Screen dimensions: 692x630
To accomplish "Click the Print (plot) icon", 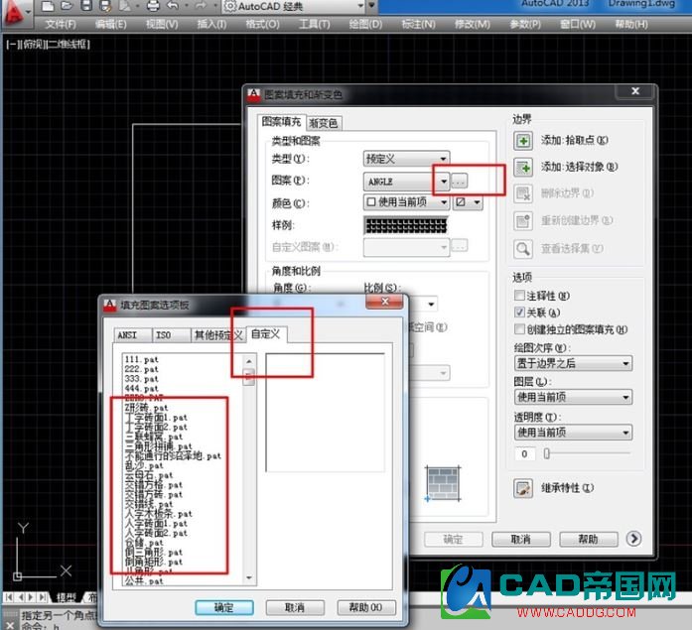I will tap(153, 6).
